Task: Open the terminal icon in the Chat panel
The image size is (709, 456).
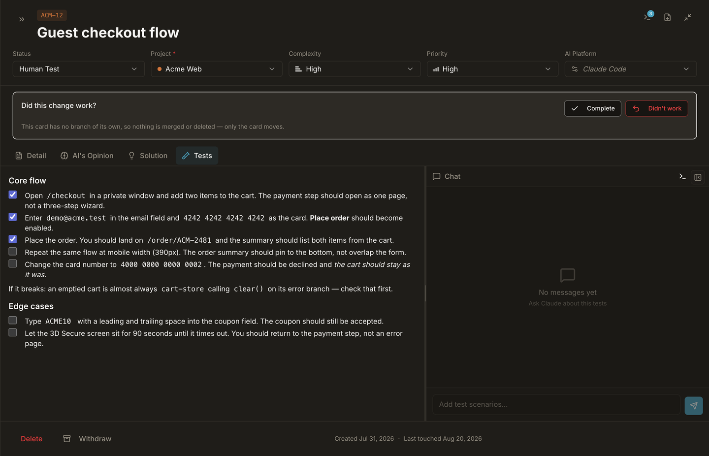Action: click(682, 176)
